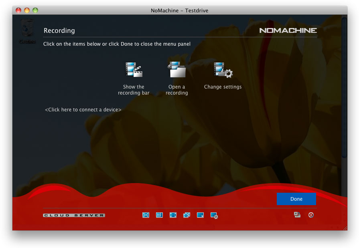Click the resize remote screen arrow icon
Screen dimensions: 359x248
tap(200, 215)
